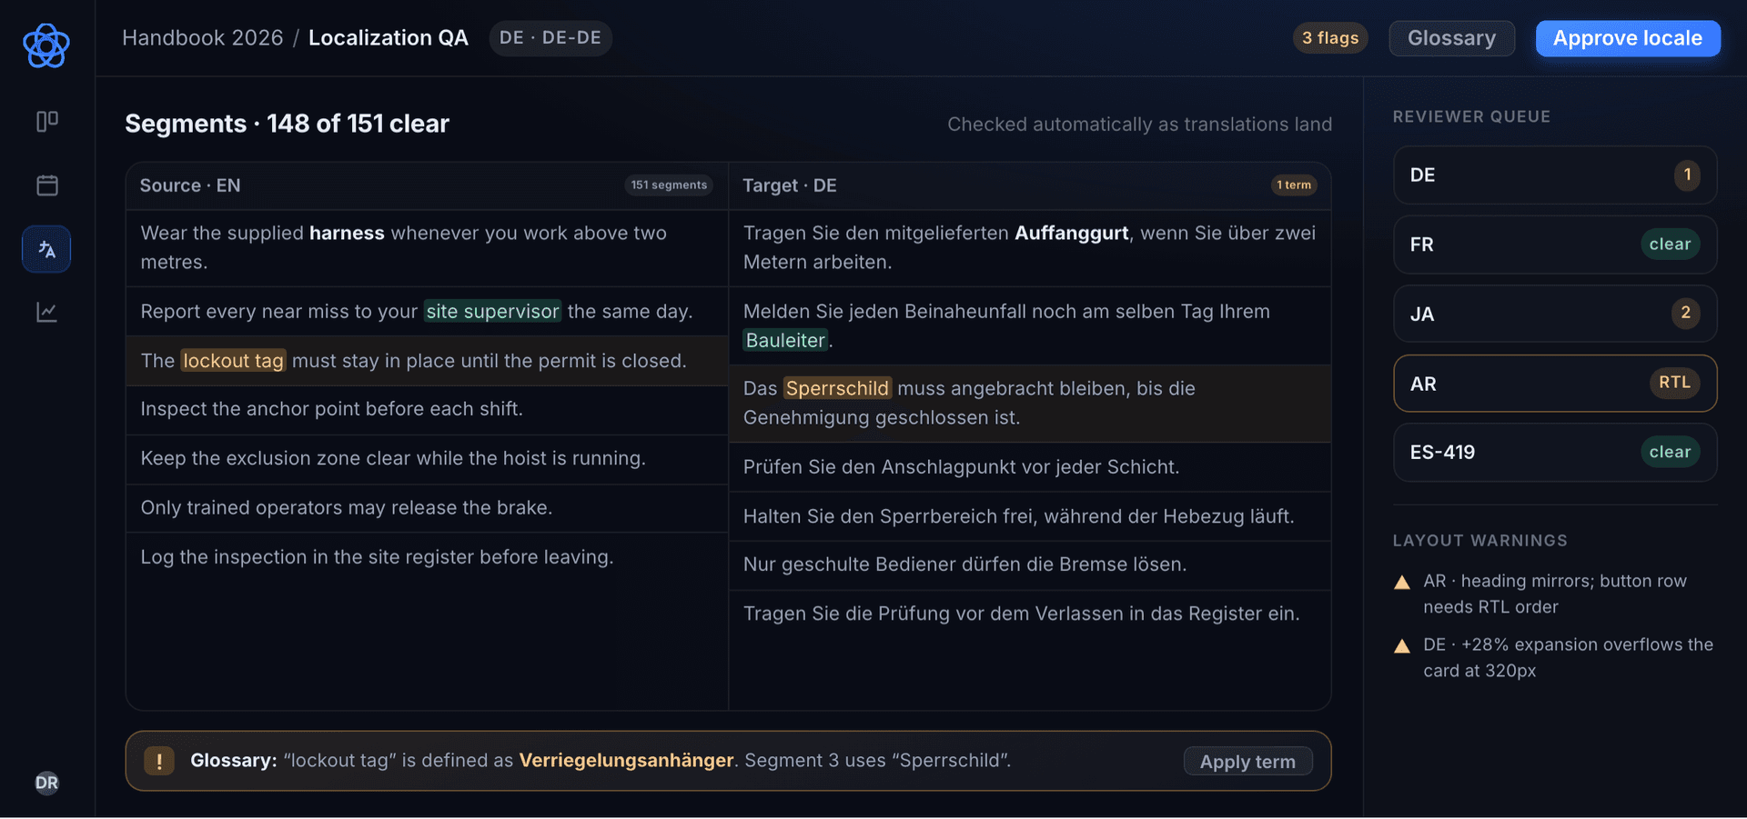This screenshot has width=1747, height=819.
Task: Open the analytics chart sidebar icon
Action: pos(46,312)
